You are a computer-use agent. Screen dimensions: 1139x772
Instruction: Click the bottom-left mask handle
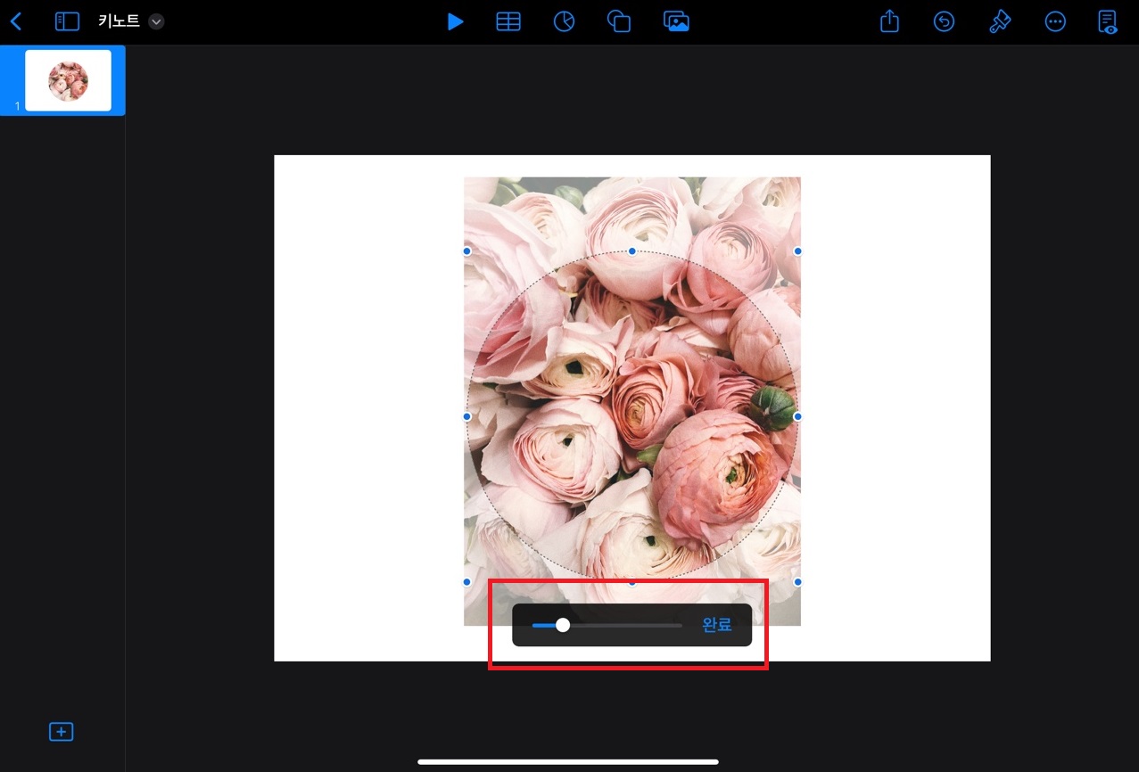point(466,582)
